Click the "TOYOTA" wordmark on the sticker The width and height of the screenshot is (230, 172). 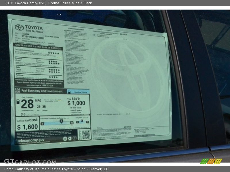tap(34, 28)
